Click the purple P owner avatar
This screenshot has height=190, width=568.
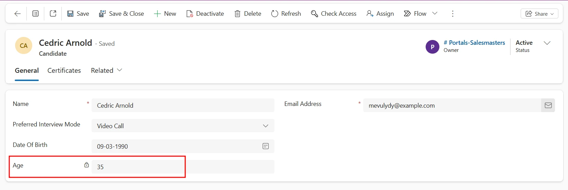click(433, 47)
